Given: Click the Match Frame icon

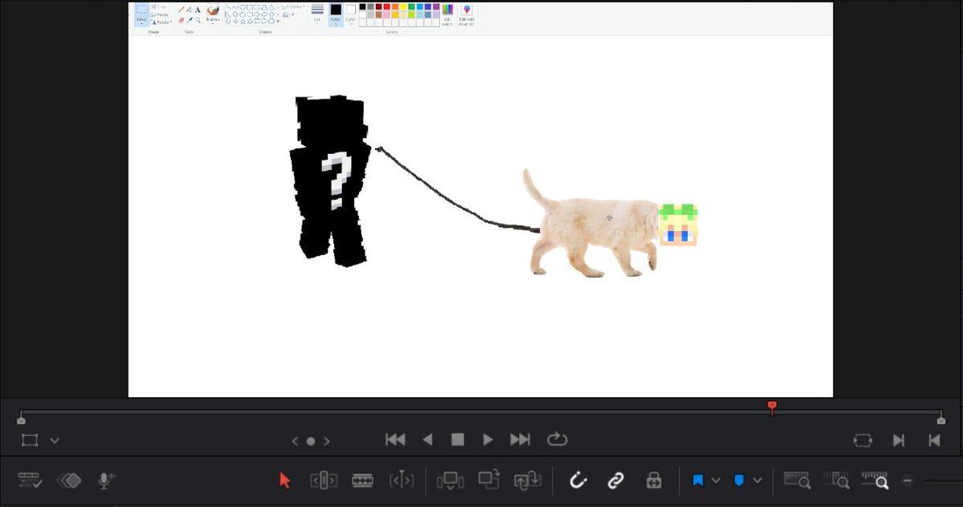Looking at the screenshot, I should click(863, 440).
